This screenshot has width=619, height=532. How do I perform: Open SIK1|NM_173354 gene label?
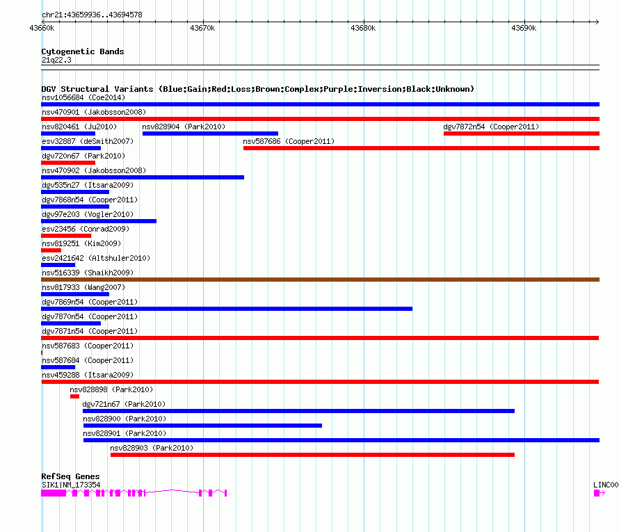click(x=71, y=485)
